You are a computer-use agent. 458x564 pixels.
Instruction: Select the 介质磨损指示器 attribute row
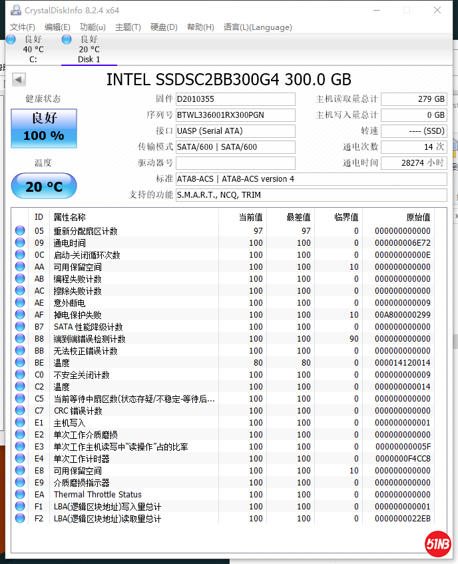pyautogui.click(x=82, y=483)
